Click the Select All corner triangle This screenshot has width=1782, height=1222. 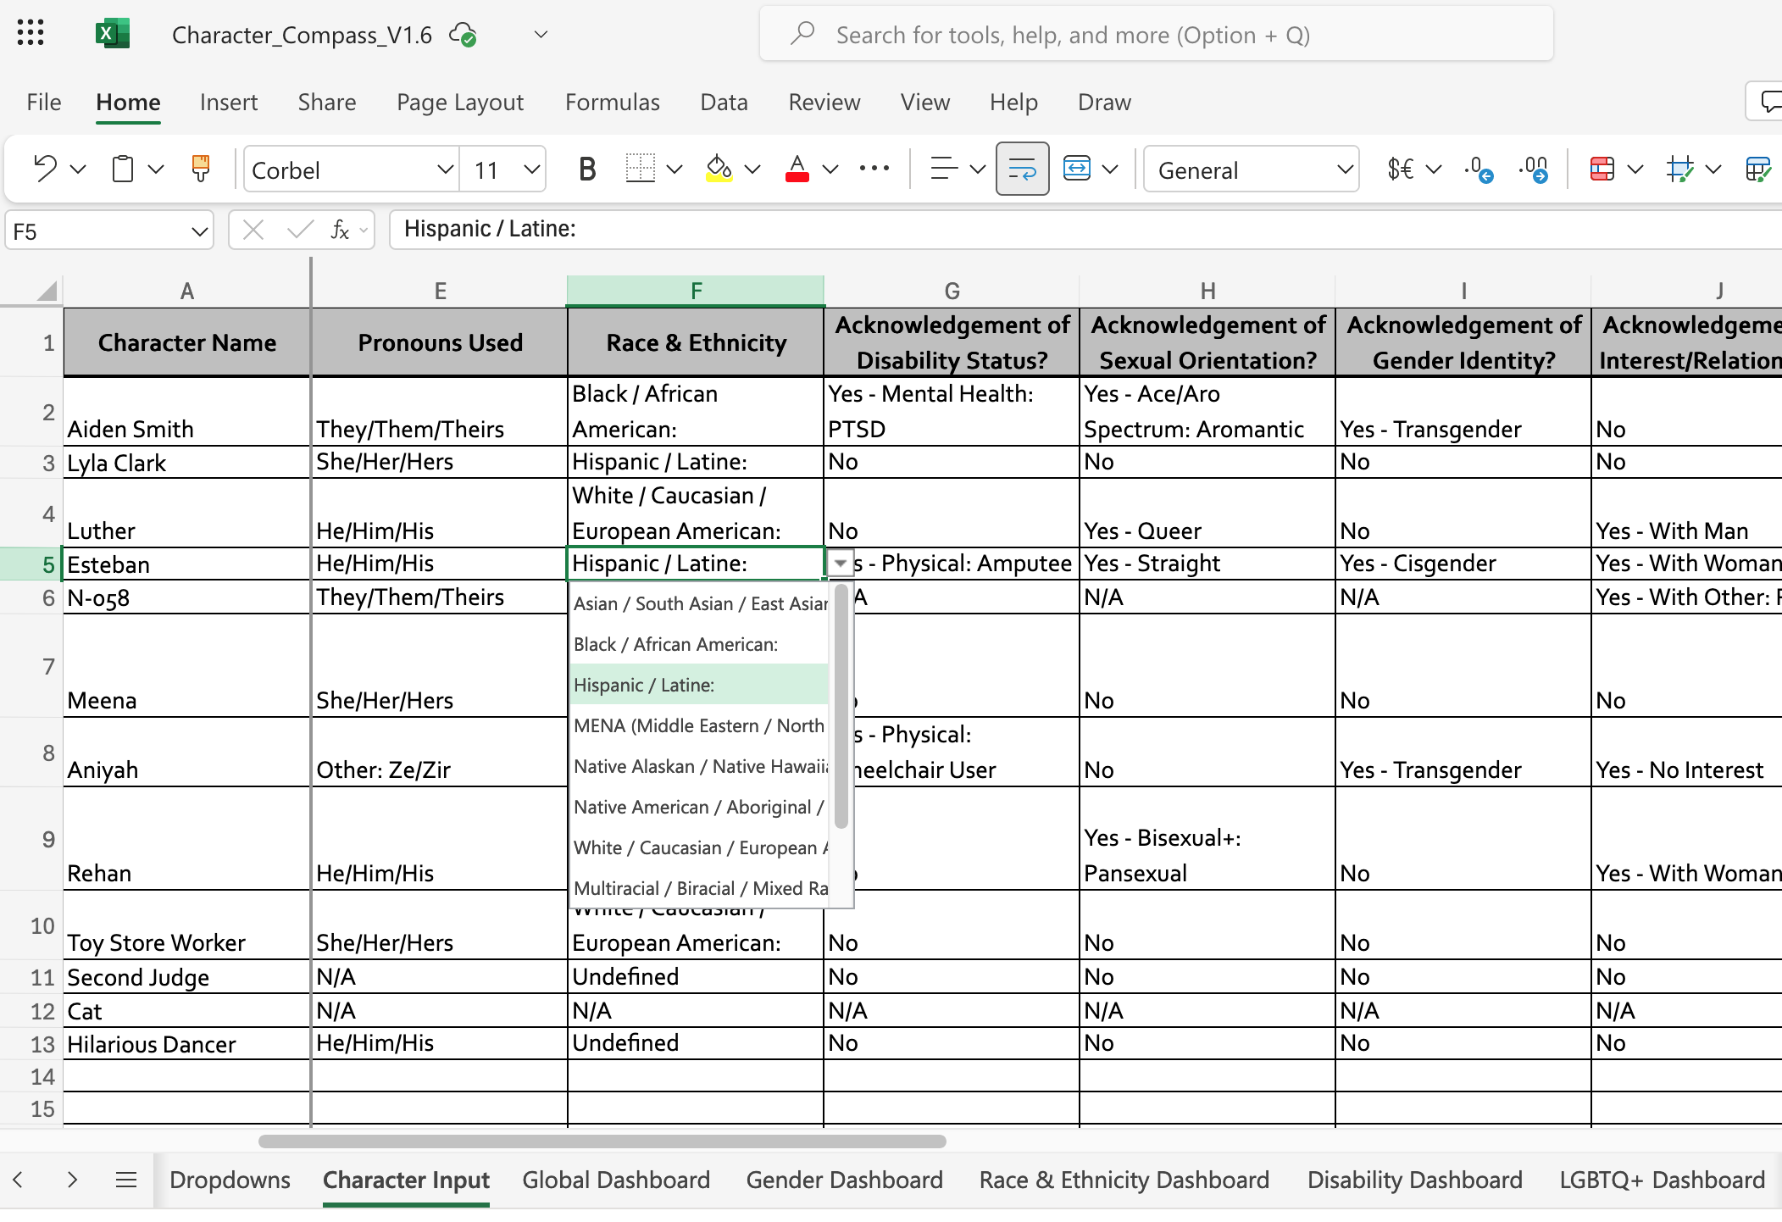click(x=47, y=291)
